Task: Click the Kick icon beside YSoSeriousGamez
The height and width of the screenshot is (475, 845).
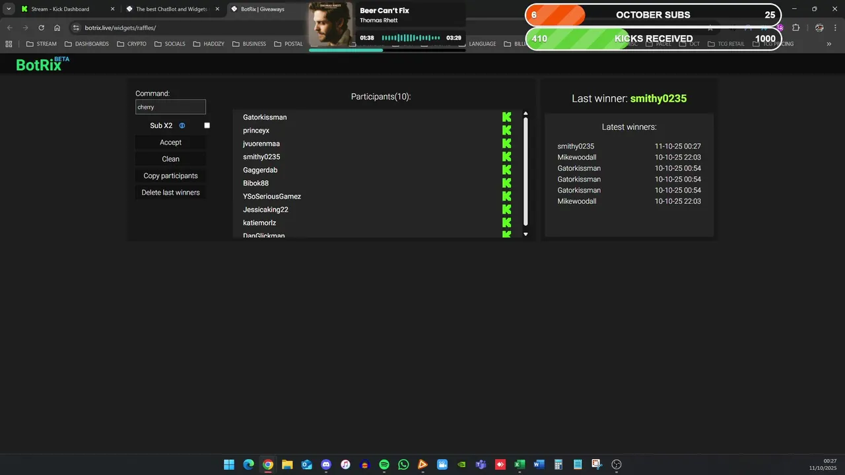Action: [x=506, y=196]
